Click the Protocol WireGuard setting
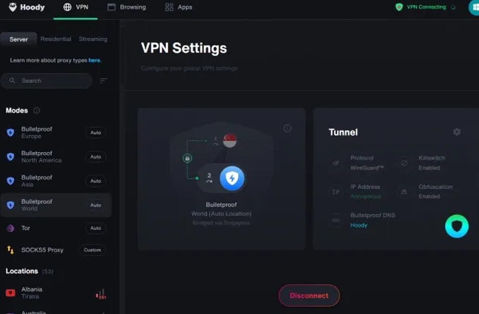 tap(366, 163)
